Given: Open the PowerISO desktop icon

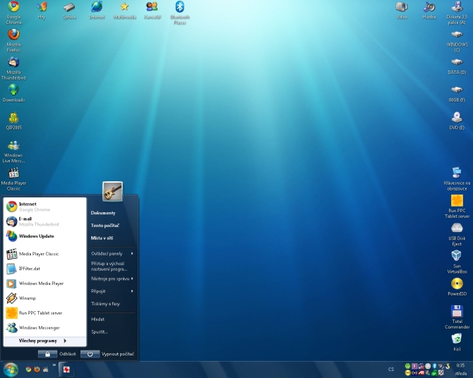Looking at the screenshot, I should (x=457, y=284).
